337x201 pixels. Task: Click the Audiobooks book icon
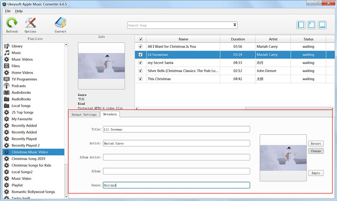coord(7,92)
